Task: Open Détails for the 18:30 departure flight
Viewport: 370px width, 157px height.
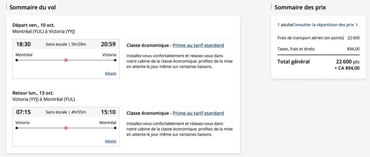Action: [111, 73]
